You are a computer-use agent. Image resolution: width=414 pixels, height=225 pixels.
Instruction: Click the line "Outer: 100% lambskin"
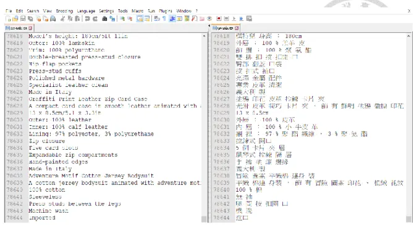click(x=62, y=43)
